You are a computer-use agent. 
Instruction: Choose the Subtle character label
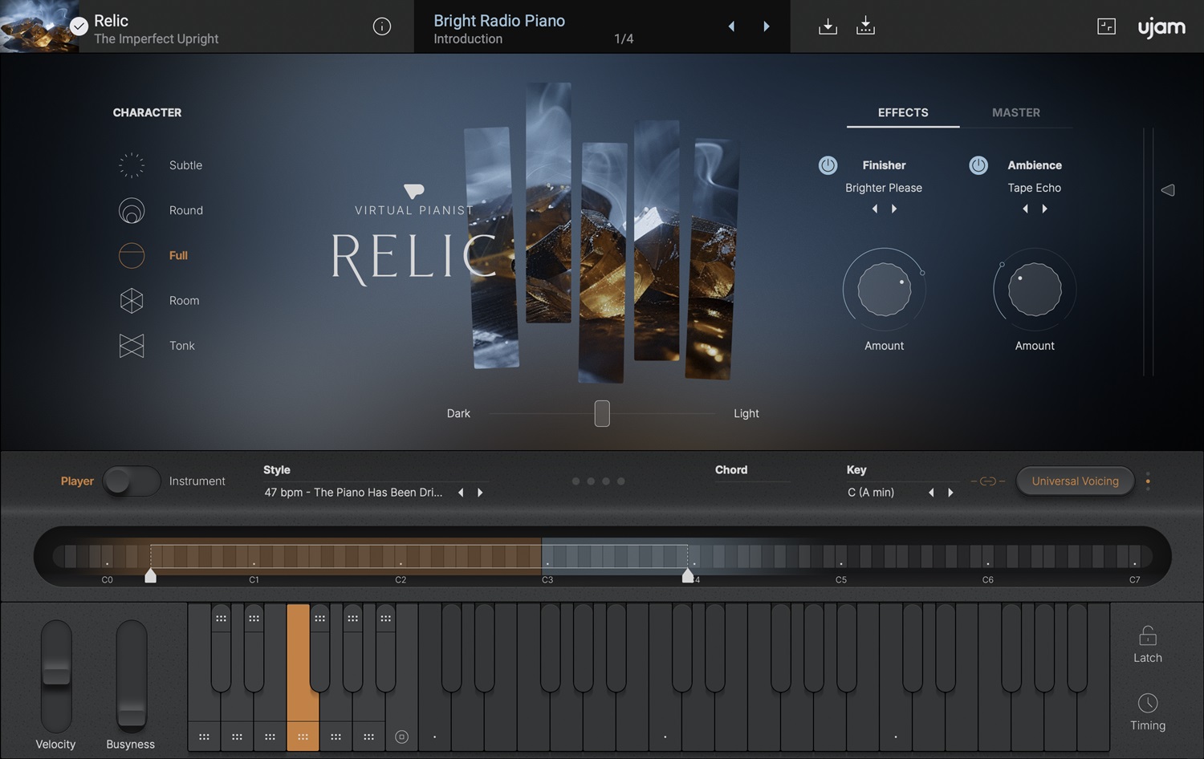coord(185,165)
